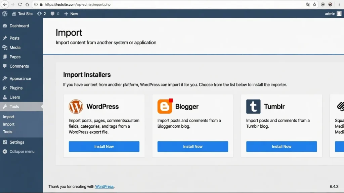Click the Tools submenu entry under Import
The width and height of the screenshot is (344, 193).
(x=8, y=132)
